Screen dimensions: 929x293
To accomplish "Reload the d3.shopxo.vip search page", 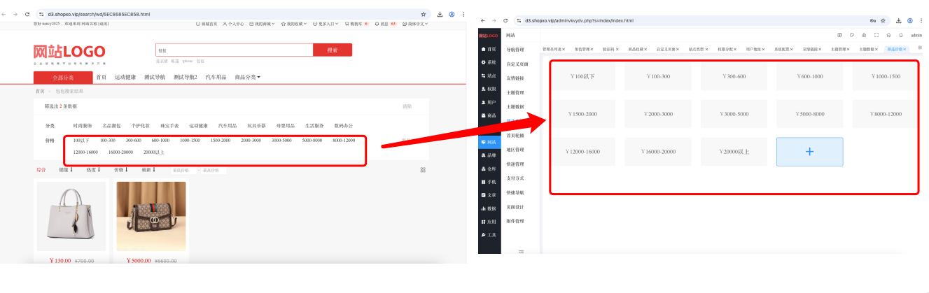I will click(x=27, y=14).
